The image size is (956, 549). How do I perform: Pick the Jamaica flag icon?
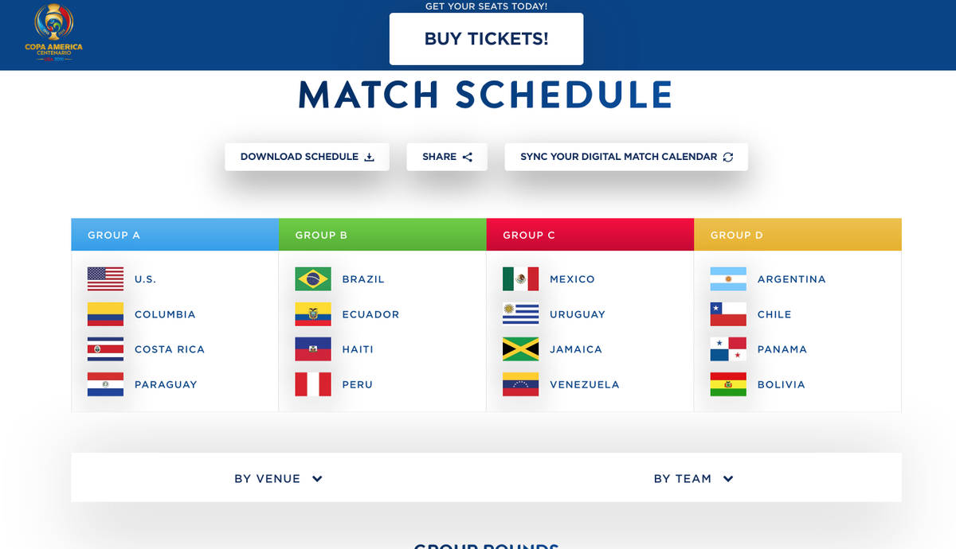tap(520, 349)
